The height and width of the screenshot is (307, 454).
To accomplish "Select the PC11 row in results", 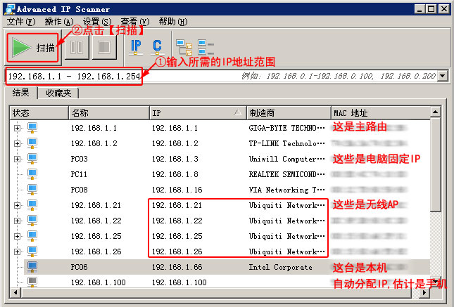I will [x=79, y=174].
